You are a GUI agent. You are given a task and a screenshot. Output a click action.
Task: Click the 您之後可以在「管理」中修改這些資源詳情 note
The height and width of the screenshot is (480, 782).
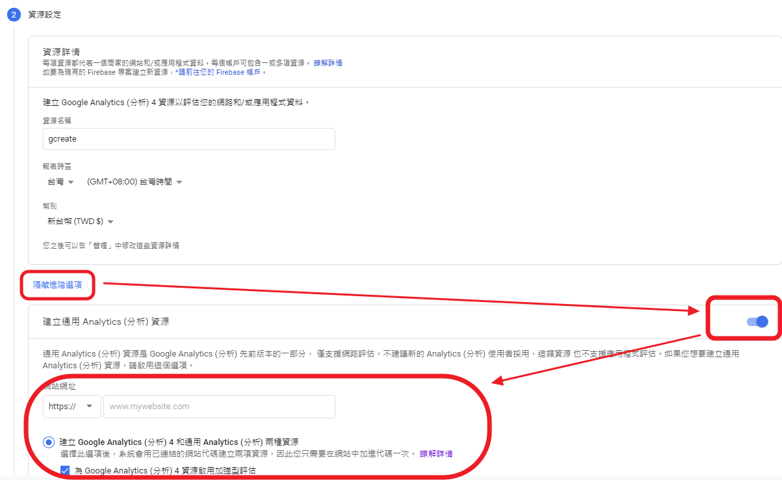pos(111,246)
